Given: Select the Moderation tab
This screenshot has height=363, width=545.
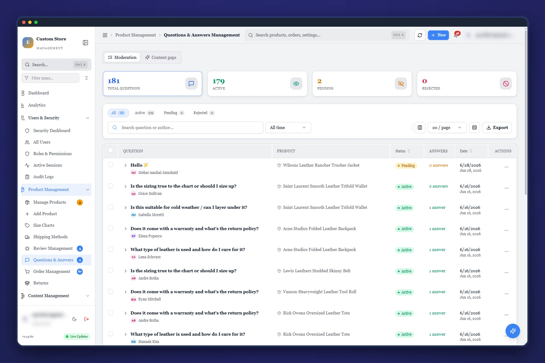Looking at the screenshot, I should (x=122, y=58).
